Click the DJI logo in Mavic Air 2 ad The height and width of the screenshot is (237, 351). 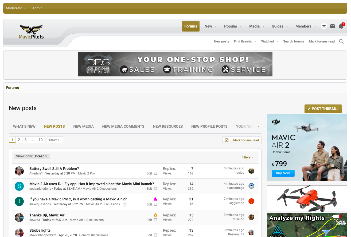coord(276,122)
